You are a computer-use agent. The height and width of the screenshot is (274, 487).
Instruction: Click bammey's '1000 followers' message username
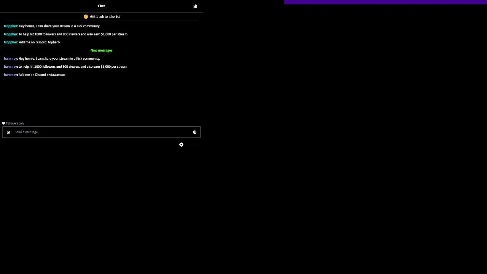(x=10, y=67)
